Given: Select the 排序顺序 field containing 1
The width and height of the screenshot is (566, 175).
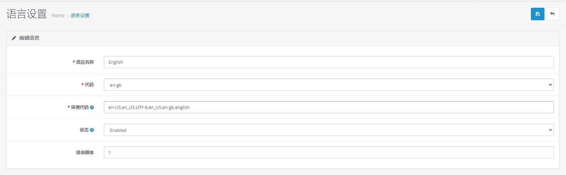Looking at the screenshot, I should pyautogui.click(x=329, y=152).
